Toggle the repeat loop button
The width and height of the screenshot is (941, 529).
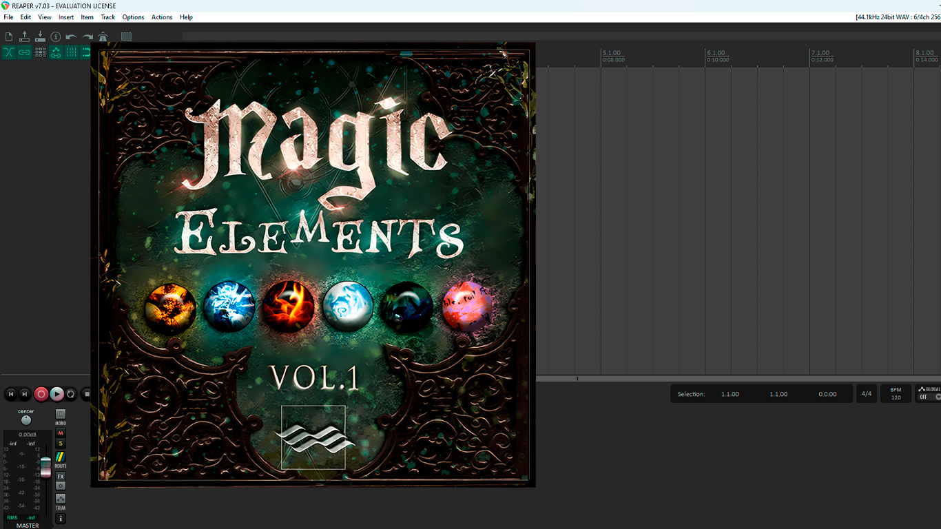(x=71, y=394)
